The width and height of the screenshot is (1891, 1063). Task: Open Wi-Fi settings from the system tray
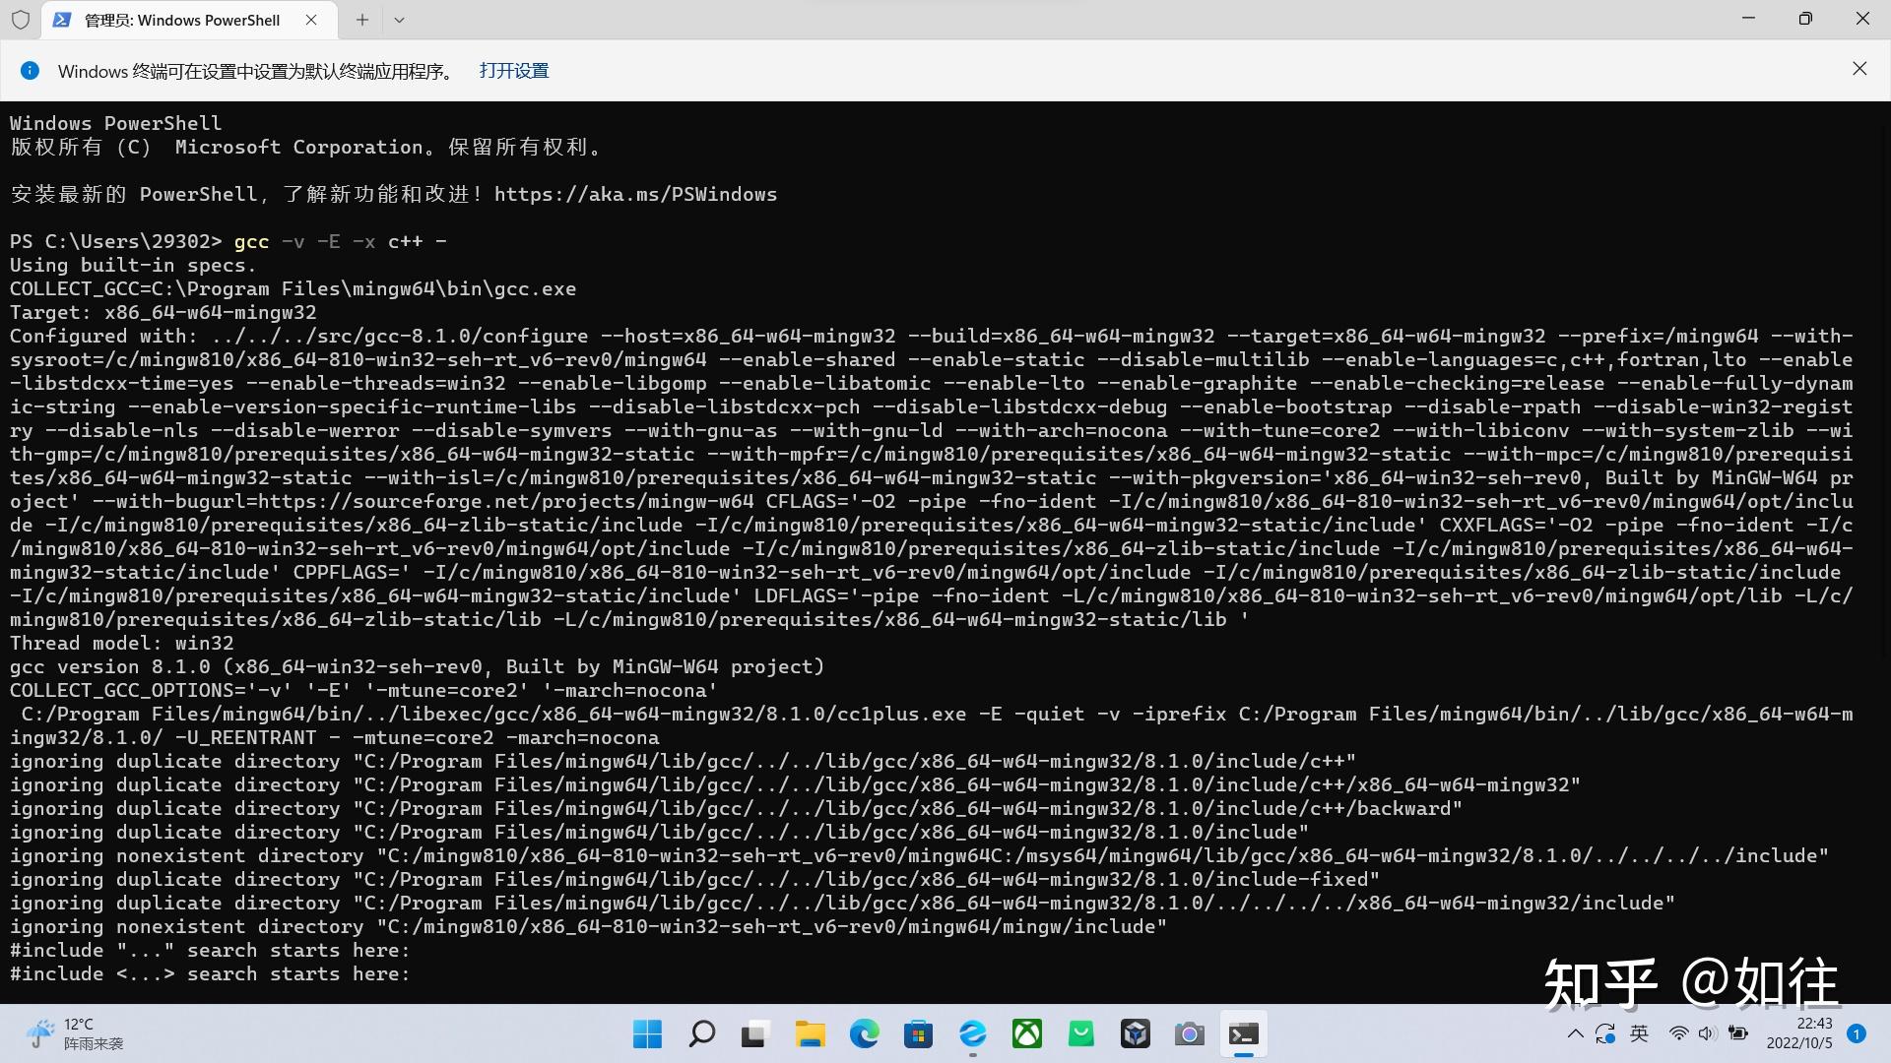[x=1678, y=1033]
